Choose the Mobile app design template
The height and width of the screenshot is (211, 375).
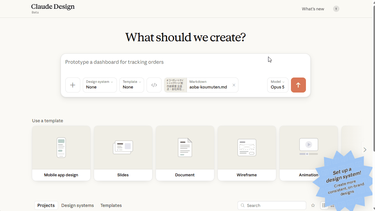click(x=61, y=153)
